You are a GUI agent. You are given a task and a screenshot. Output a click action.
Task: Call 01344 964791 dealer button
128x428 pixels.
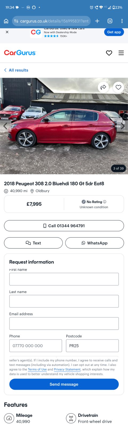pyautogui.click(x=64, y=226)
